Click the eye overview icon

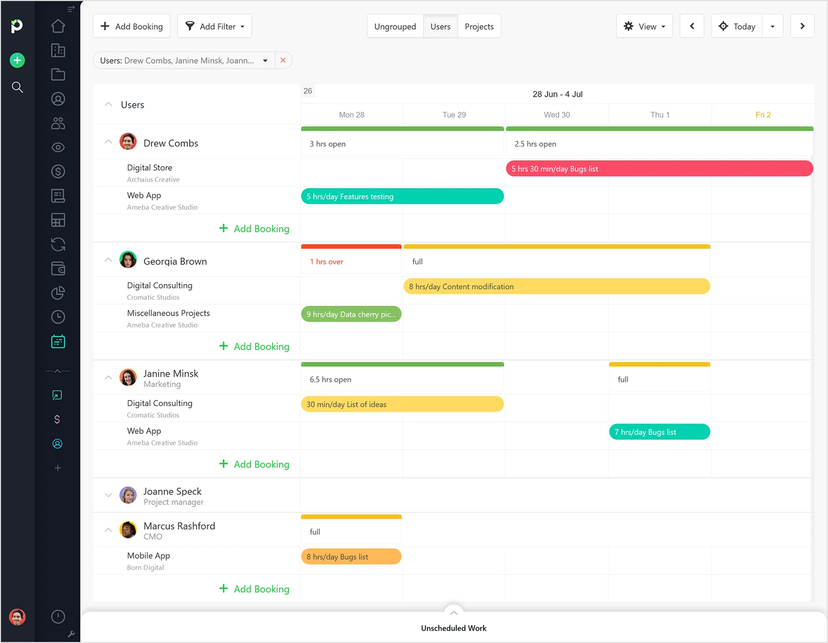click(x=58, y=147)
